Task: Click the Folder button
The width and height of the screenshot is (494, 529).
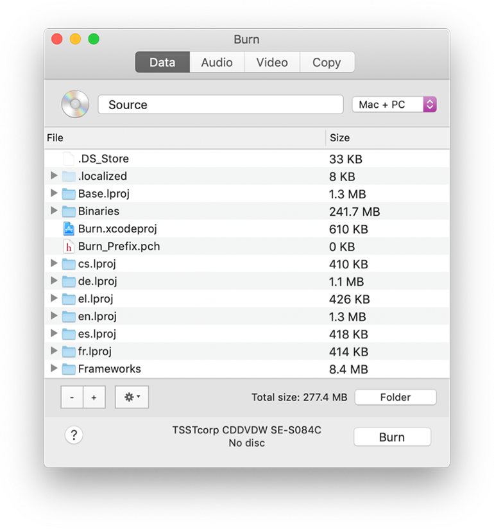Action: (x=395, y=397)
